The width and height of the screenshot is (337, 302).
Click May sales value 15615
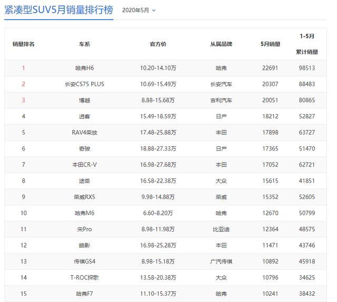pos(270,181)
